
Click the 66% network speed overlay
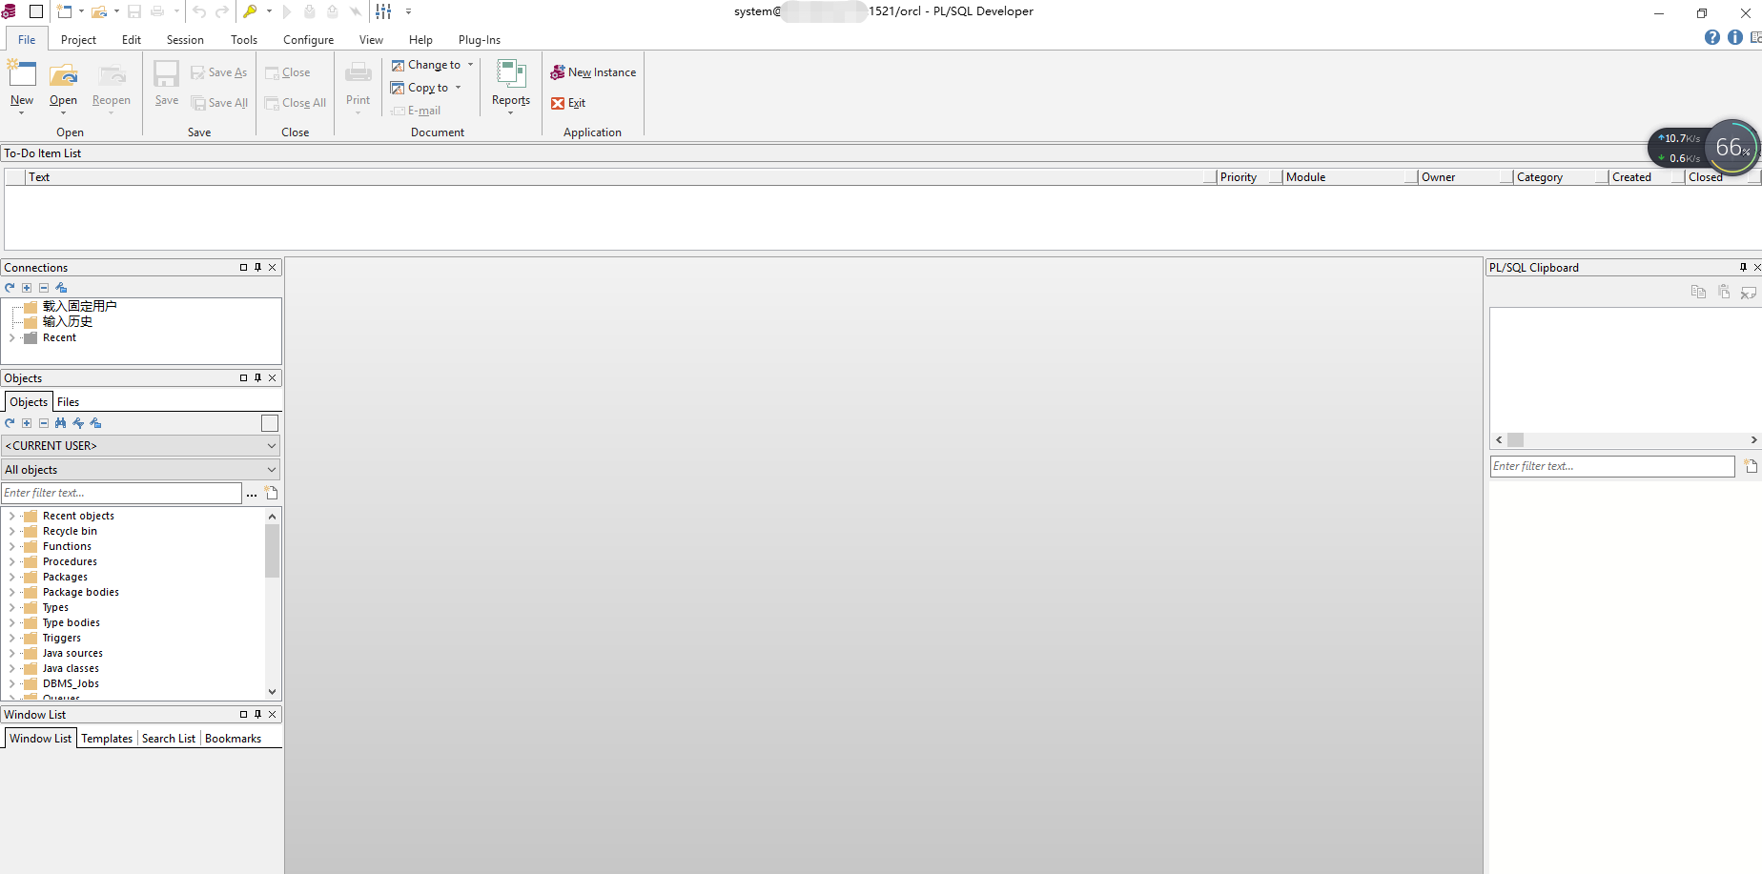click(x=1731, y=148)
